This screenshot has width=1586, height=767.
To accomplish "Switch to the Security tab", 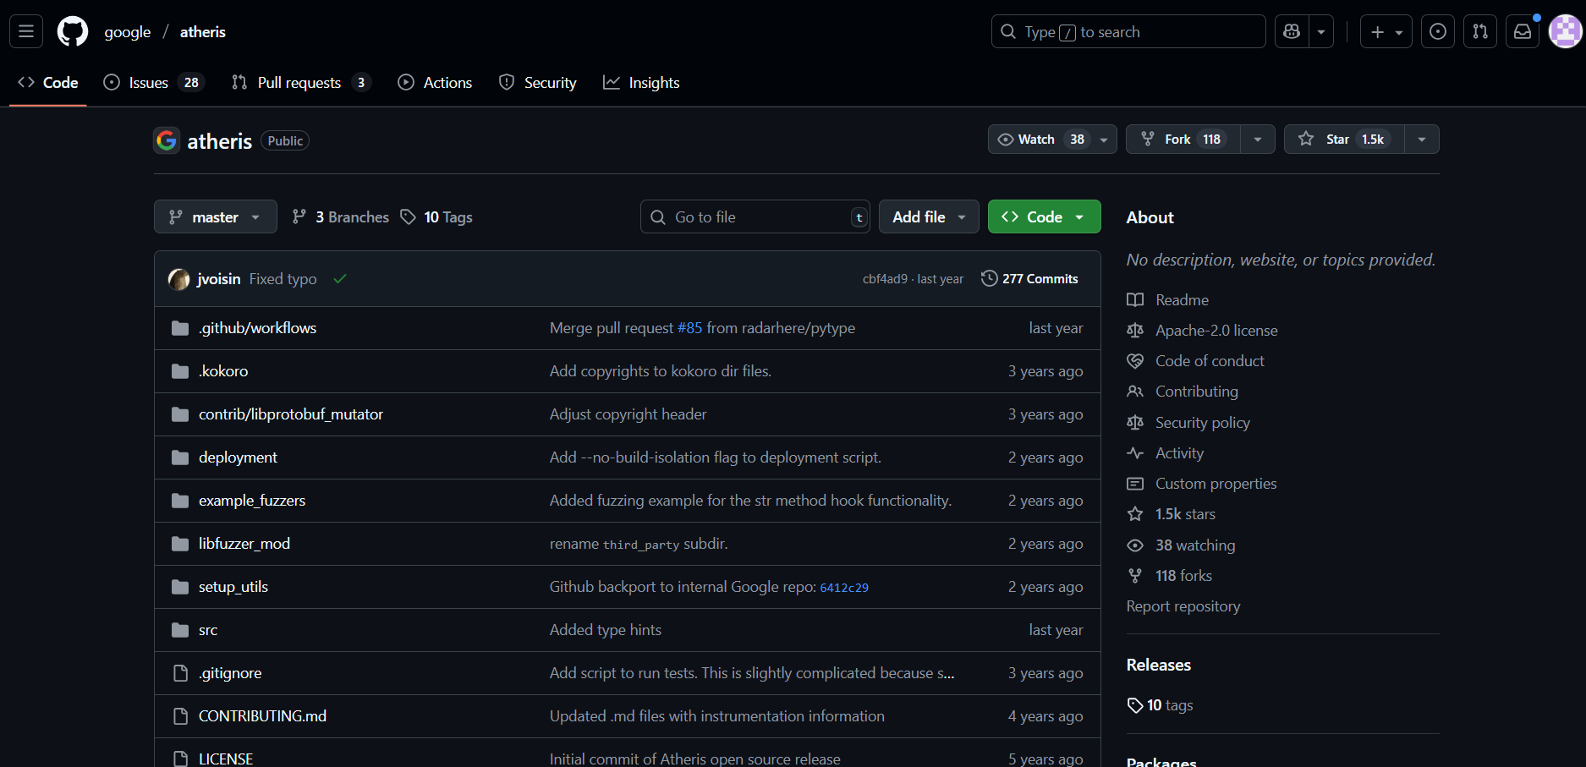I will coord(538,82).
